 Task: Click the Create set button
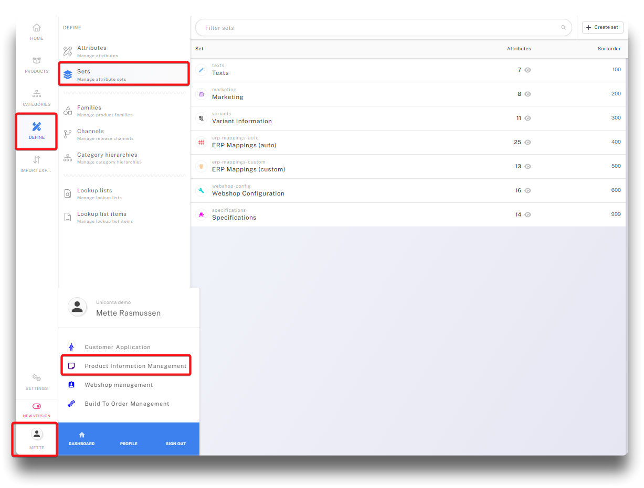(x=603, y=28)
